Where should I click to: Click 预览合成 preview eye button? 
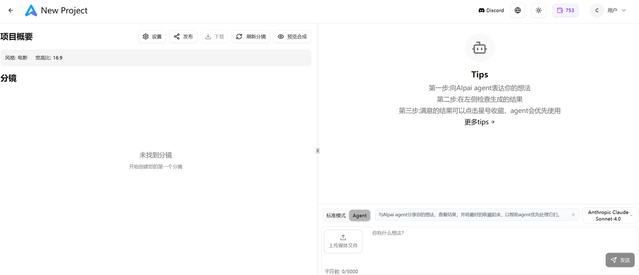point(292,36)
